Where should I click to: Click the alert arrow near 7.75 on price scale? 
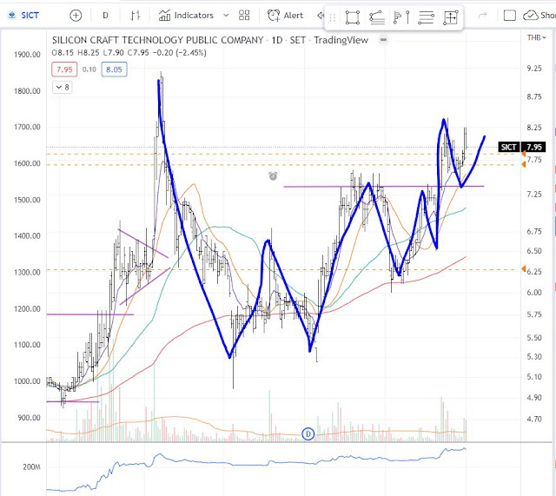coord(524,154)
